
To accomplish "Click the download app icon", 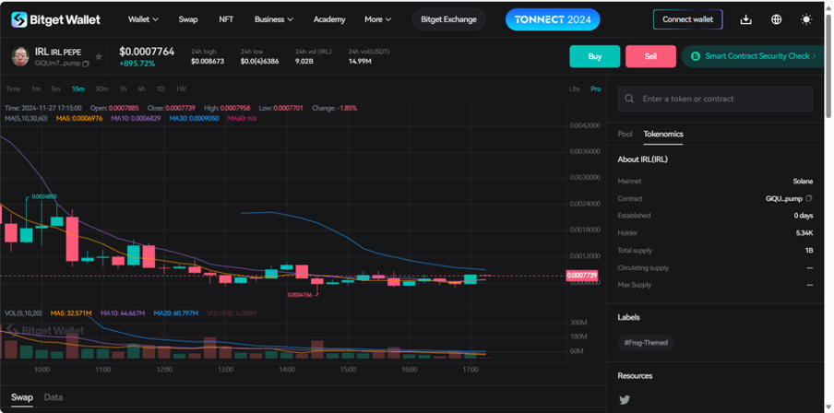I will click(746, 19).
